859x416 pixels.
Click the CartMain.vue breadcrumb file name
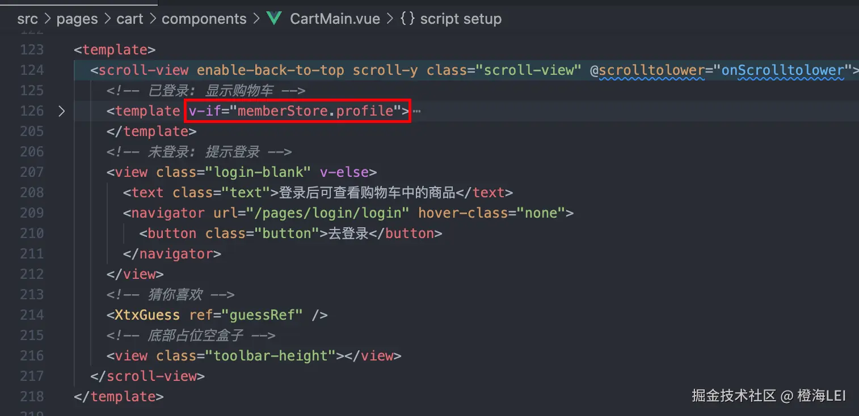point(335,19)
